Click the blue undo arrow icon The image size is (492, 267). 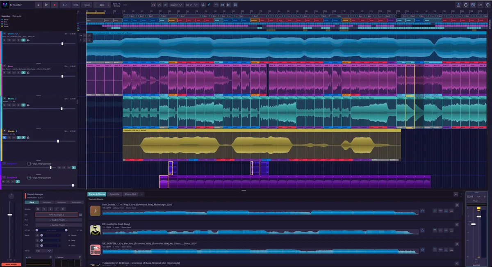pos(209,5)
